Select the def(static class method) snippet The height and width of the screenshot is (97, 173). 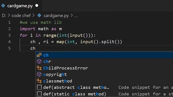point(104,94)
